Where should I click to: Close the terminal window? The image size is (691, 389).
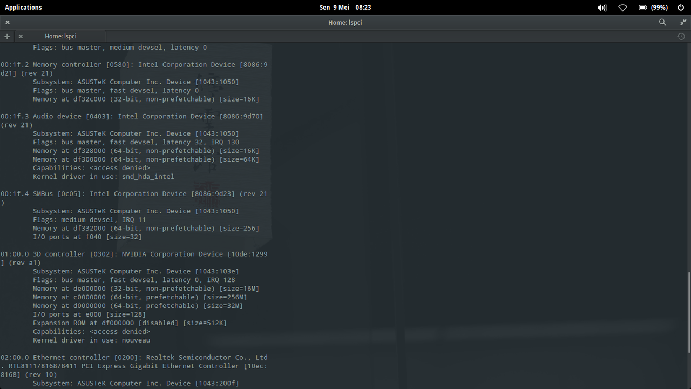coord(8,22)
